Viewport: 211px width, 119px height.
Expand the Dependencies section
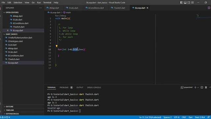23,114
